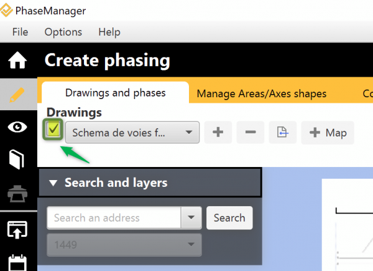Open the Options menu
Image resolution: width=373 pixels, height=271 pixels.
tap(63, 32)
